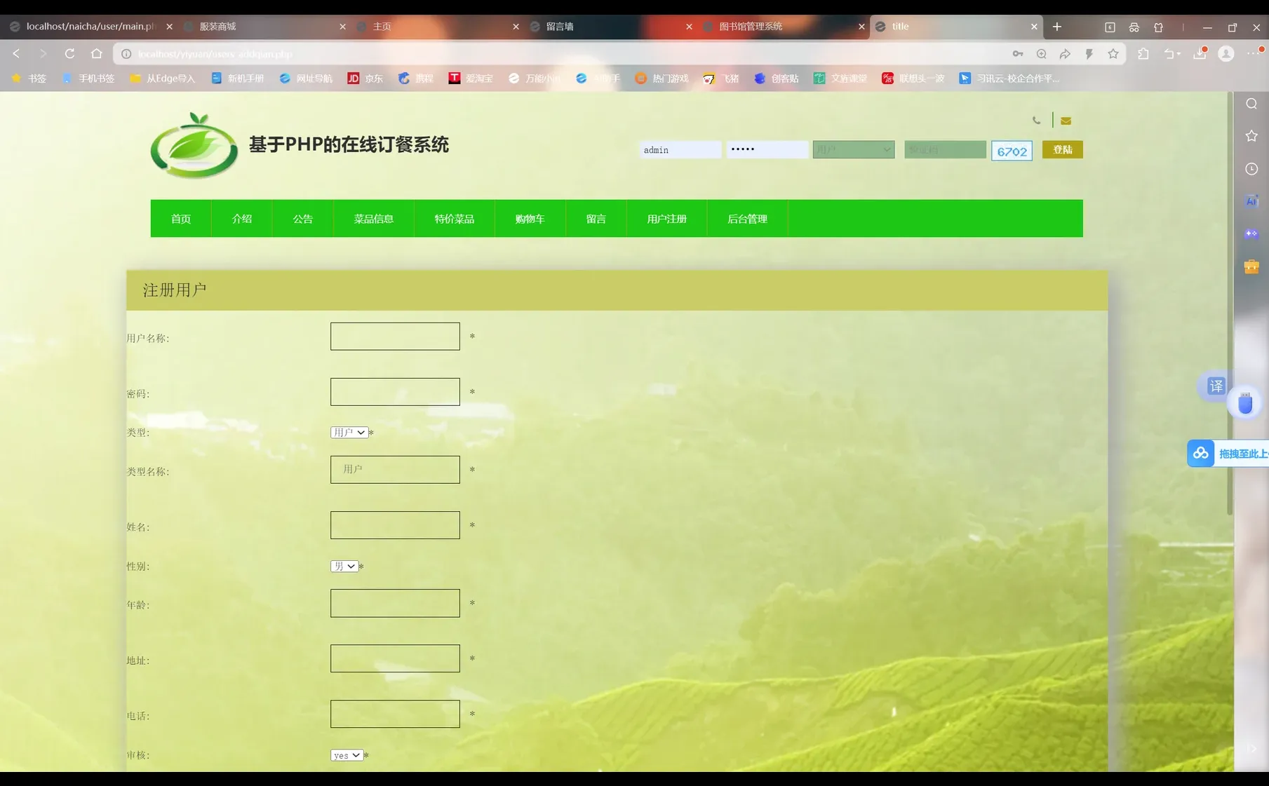This screenshot has width=1269, height=786.
Task: Click the AI assistant icon in the sidebar
Action: point(1251,202)
